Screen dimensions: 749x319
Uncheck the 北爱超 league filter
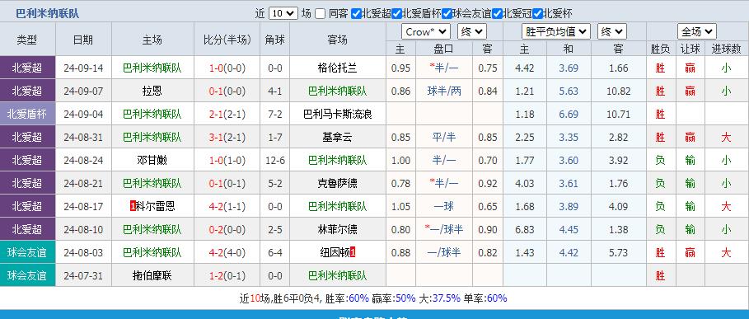coord(356,13)
